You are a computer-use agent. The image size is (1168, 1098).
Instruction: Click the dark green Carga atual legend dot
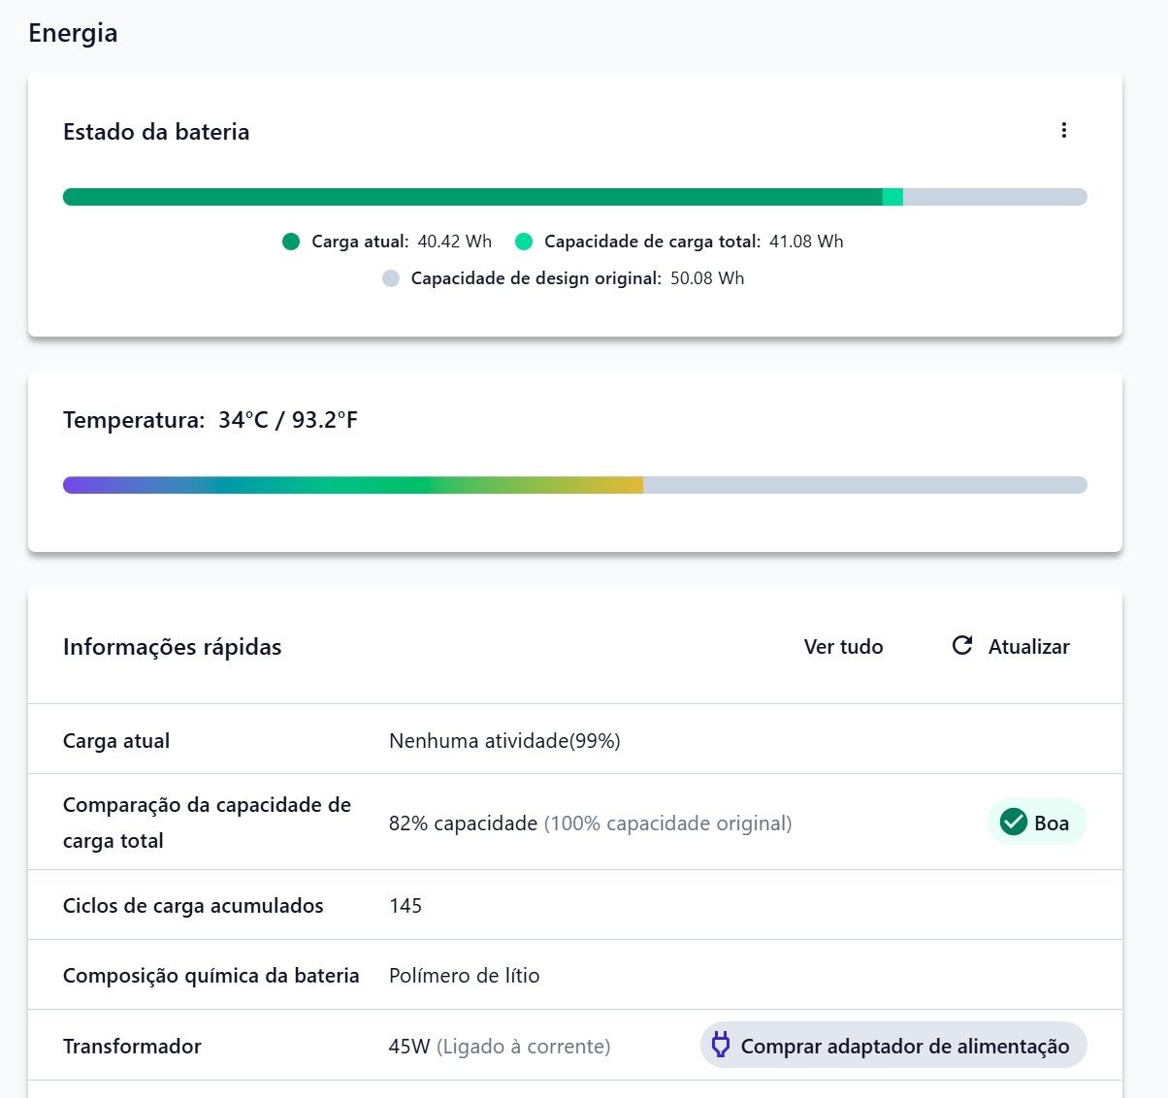coord(291,242)
